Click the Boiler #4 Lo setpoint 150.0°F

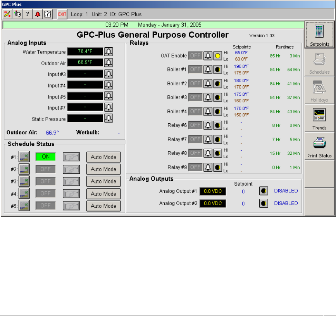[x=241, y=115]
